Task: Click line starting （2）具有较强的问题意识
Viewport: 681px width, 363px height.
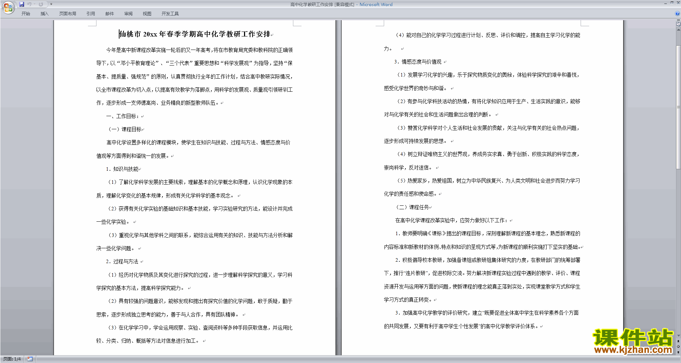Action: pyautogui.click(x=199, y=301)
